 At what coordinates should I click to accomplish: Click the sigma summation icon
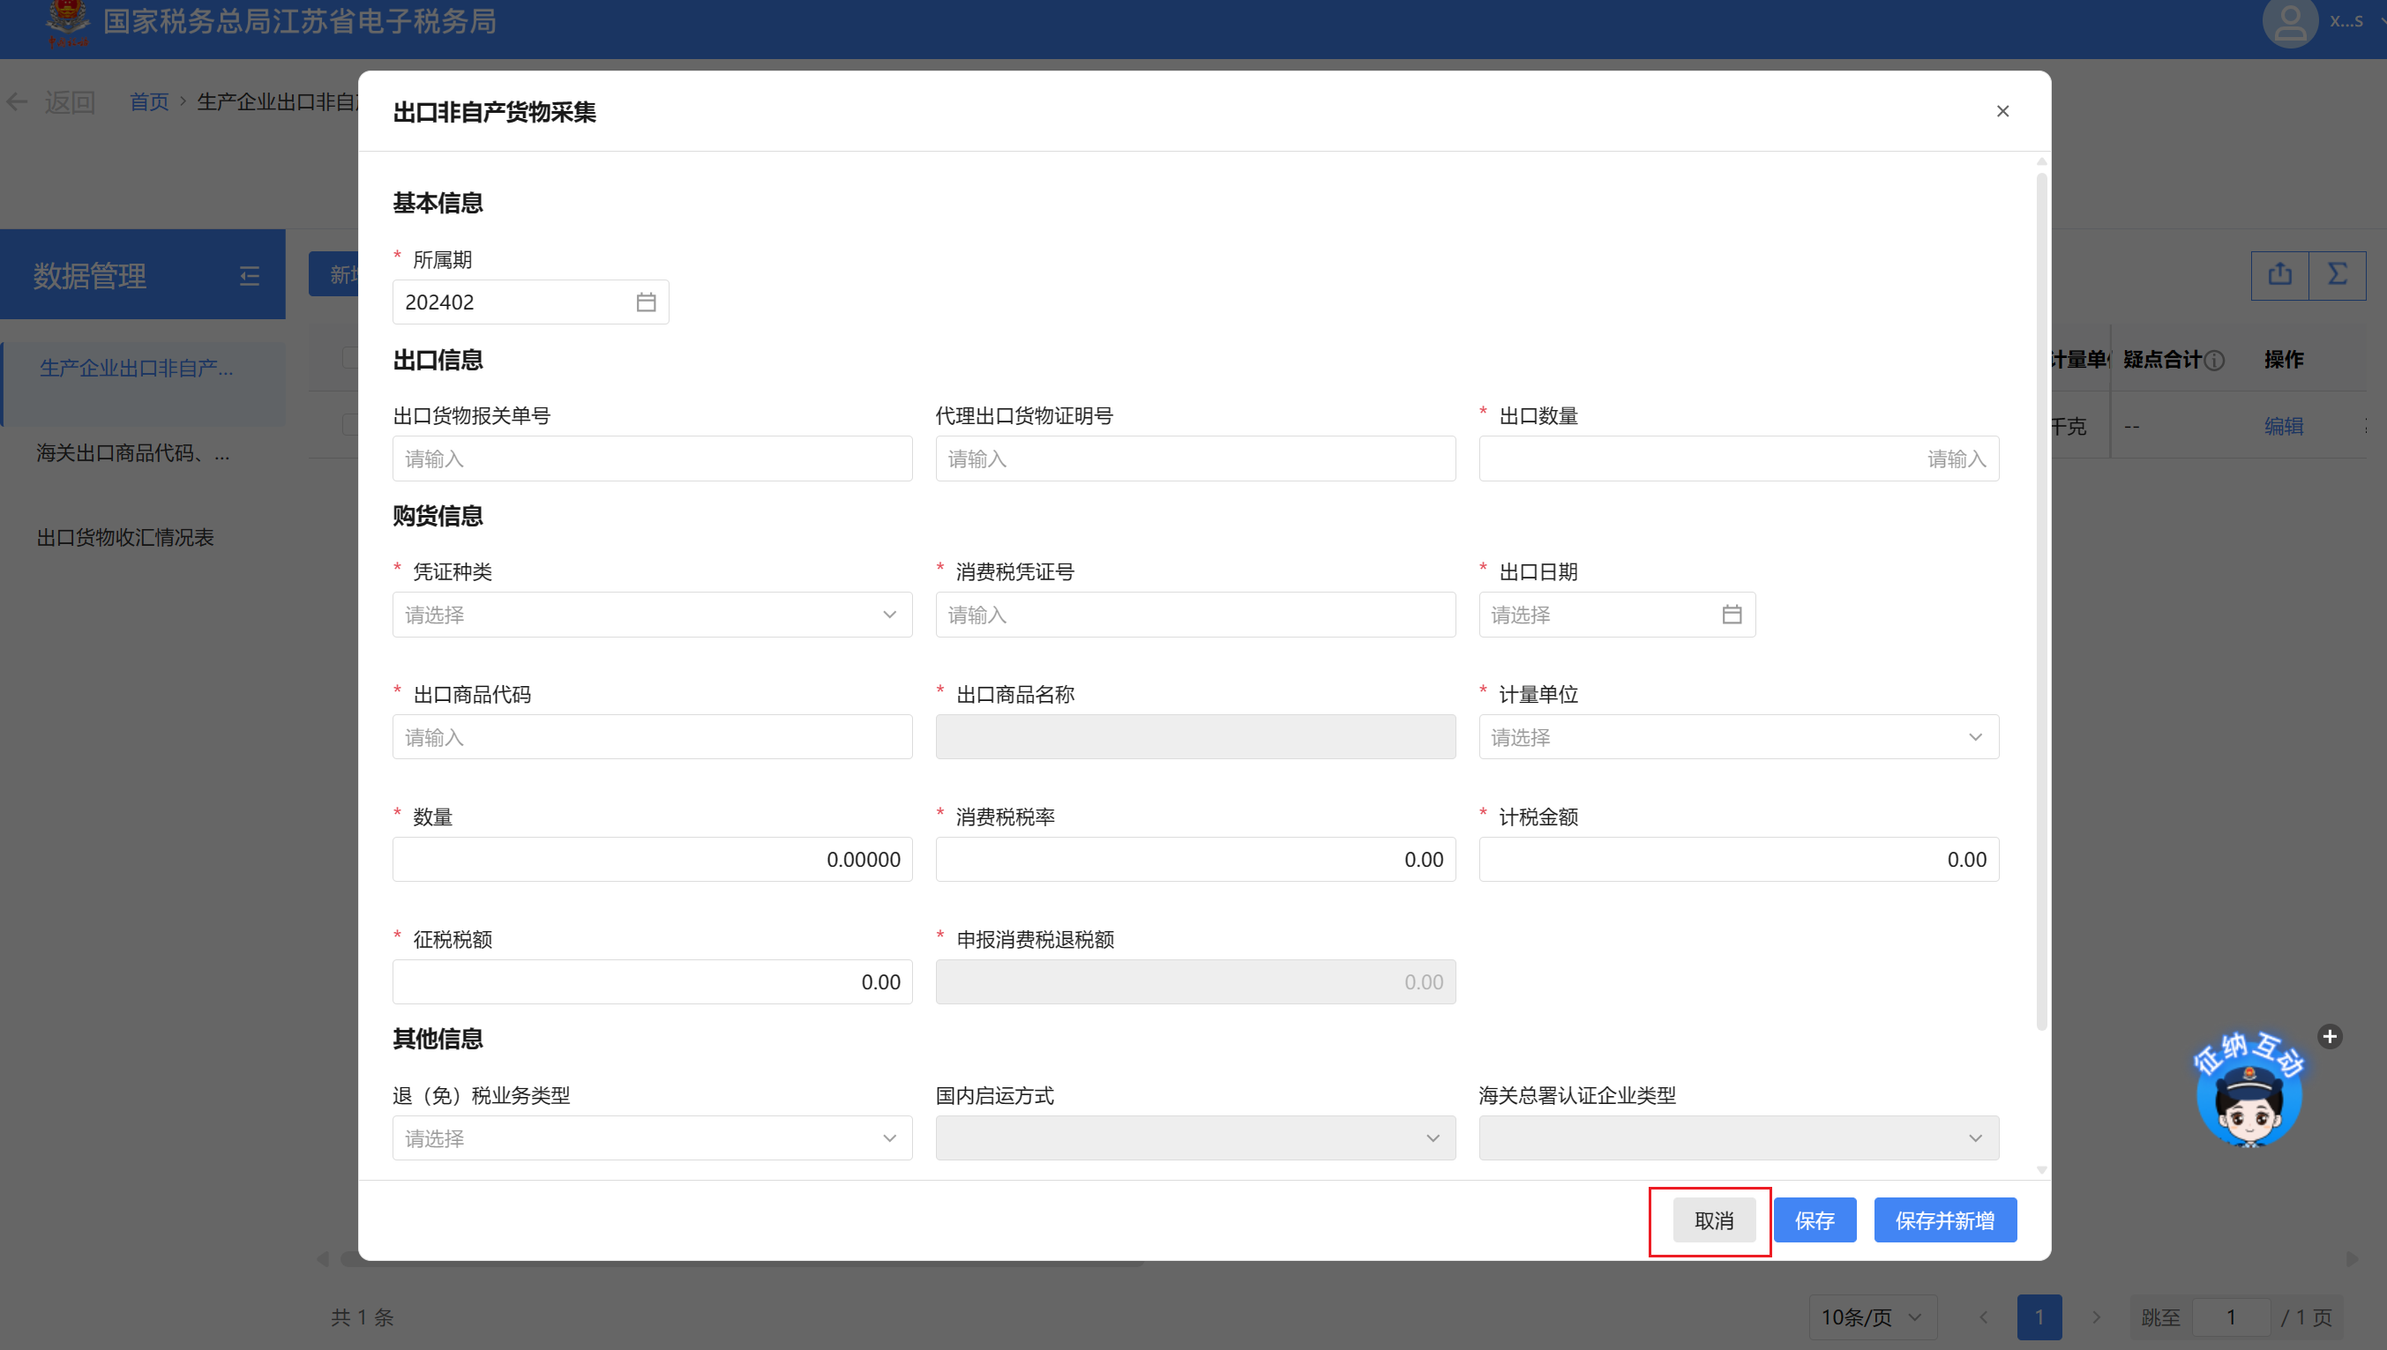coord(2337,274)
